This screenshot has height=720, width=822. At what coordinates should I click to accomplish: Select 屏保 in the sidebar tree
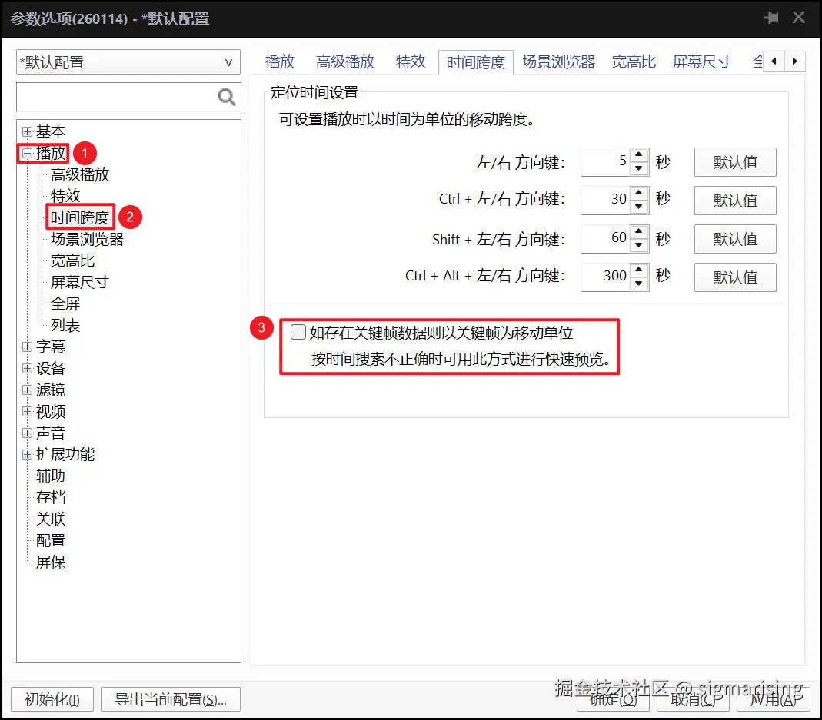pos(51,562)
